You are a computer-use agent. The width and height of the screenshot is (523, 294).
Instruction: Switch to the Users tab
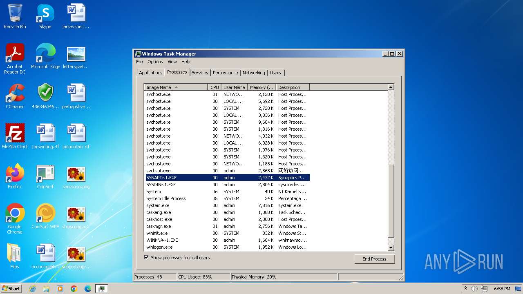(275, 73)
